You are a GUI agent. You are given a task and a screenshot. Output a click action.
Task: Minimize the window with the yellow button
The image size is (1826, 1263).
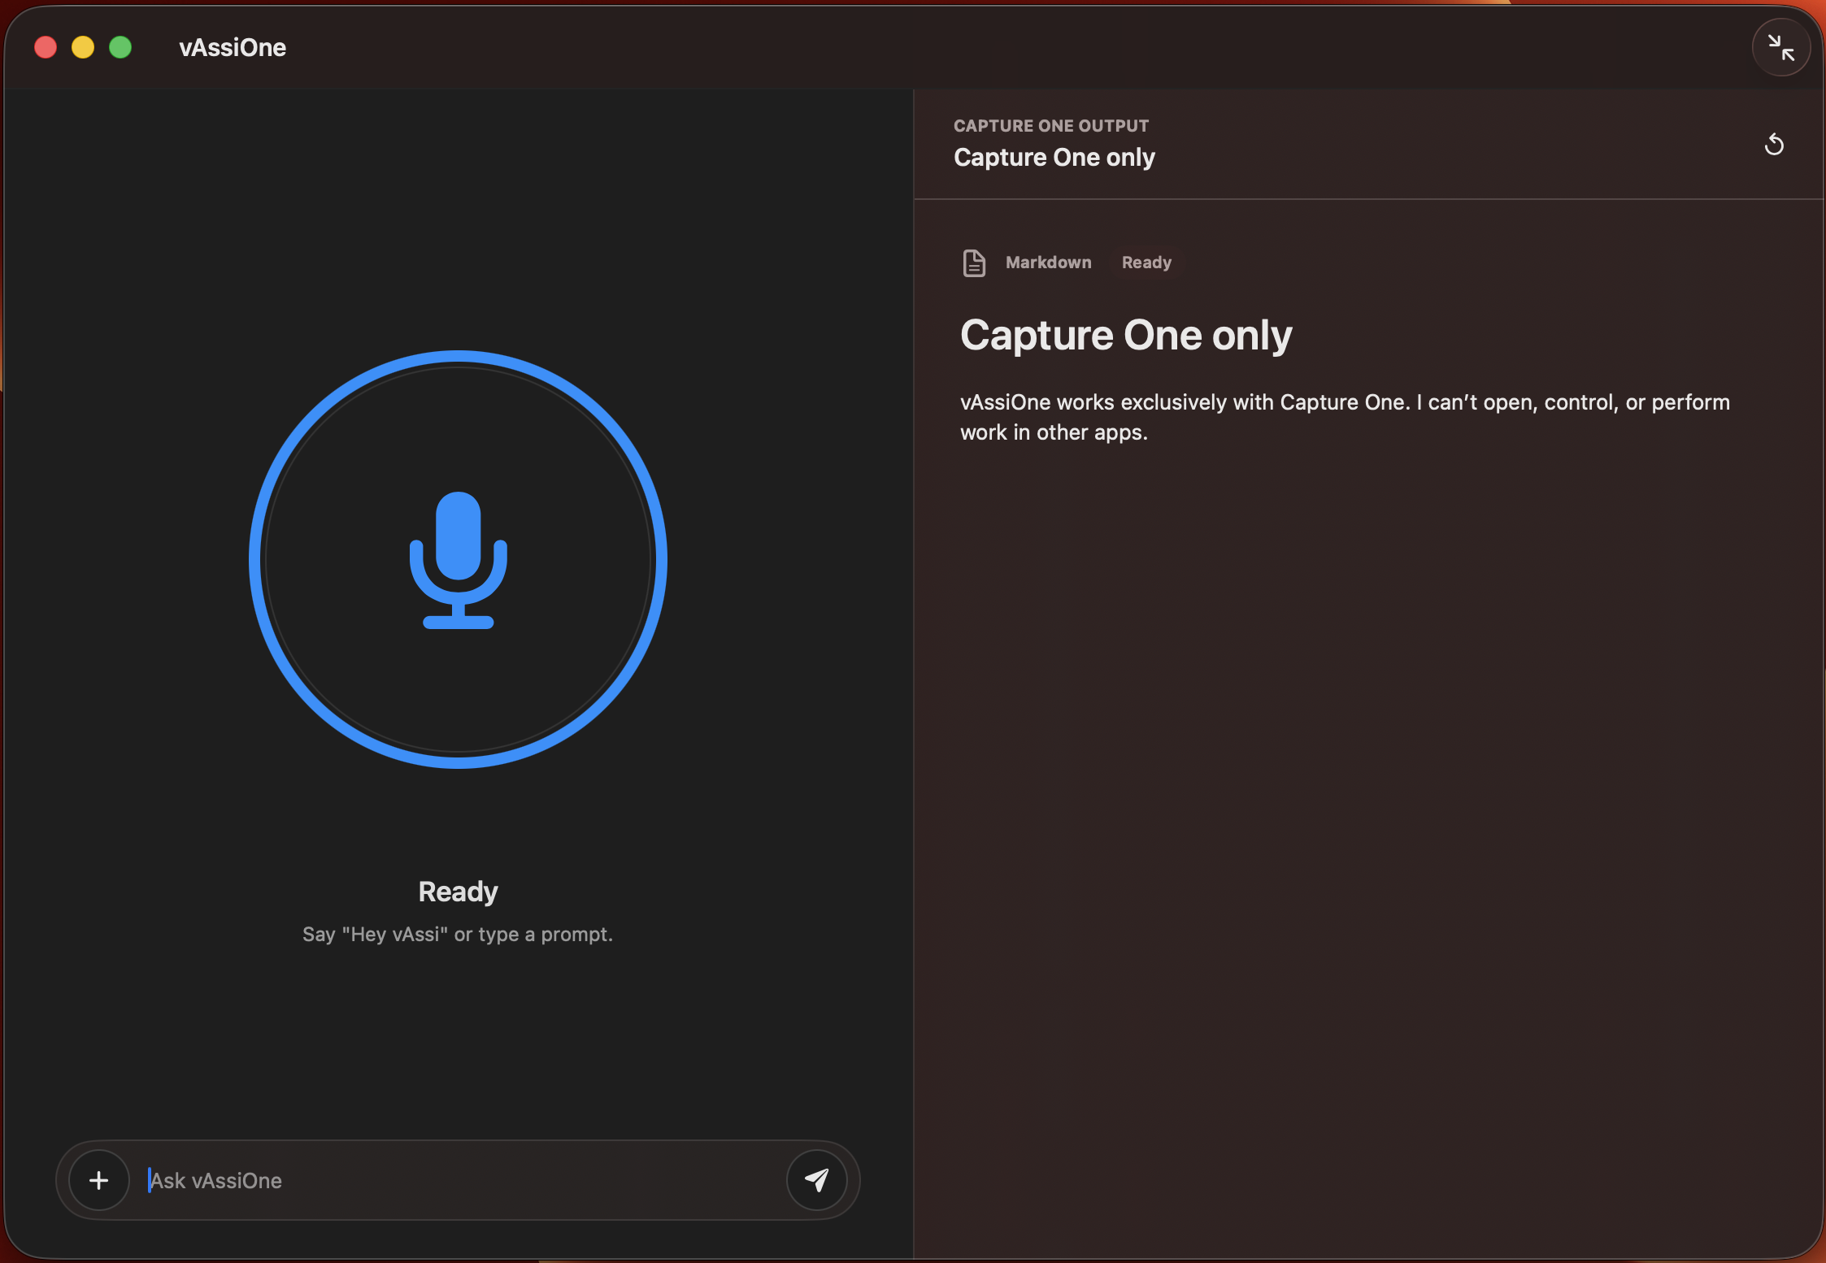83,47
